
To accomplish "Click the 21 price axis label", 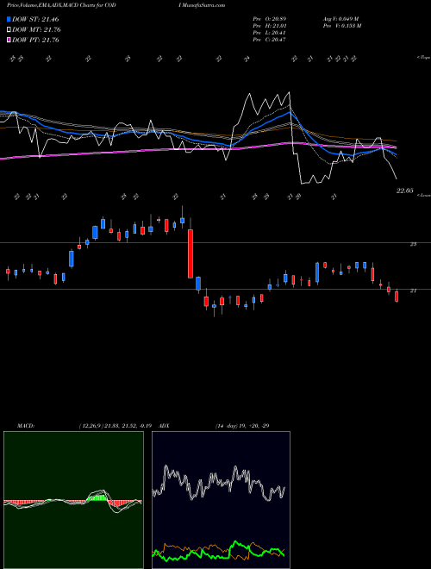I will 413,291.
